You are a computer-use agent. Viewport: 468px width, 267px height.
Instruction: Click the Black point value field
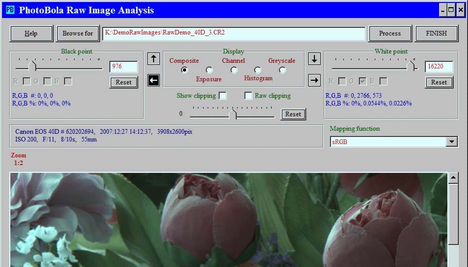[x=124, y=66]
